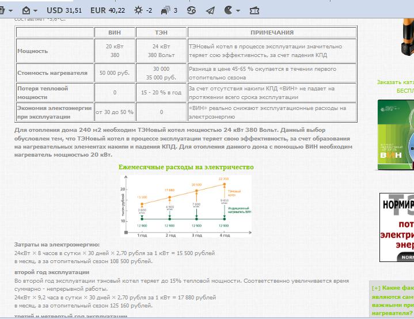Click the green ВИН catalog cover image
This screenshot has width=414, height=319.
[x=396, y=135]
